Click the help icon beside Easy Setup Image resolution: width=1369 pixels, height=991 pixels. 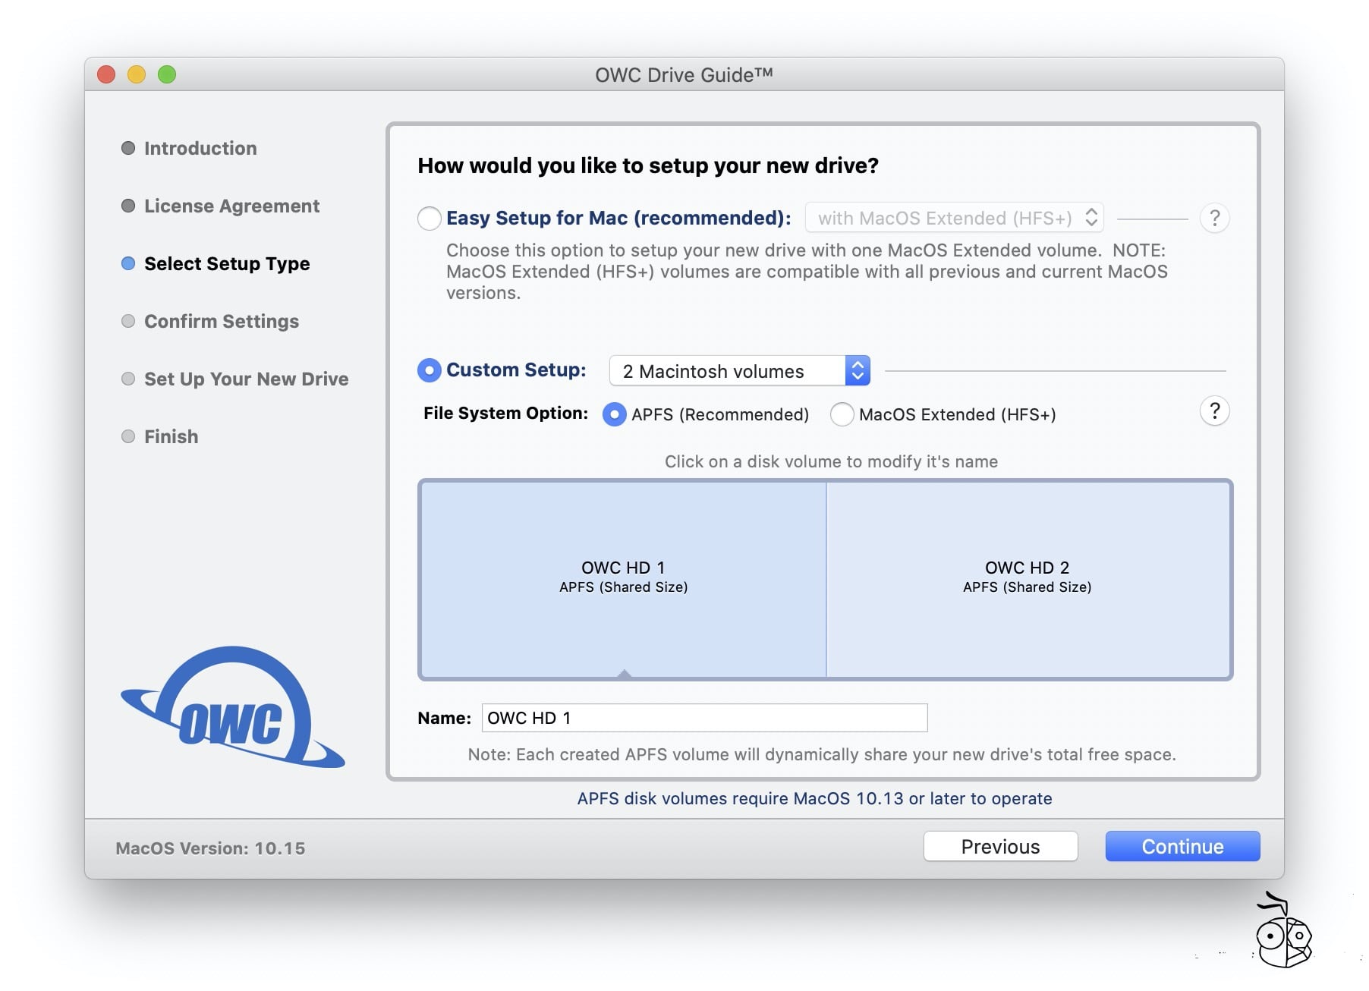click(1215, 218)
